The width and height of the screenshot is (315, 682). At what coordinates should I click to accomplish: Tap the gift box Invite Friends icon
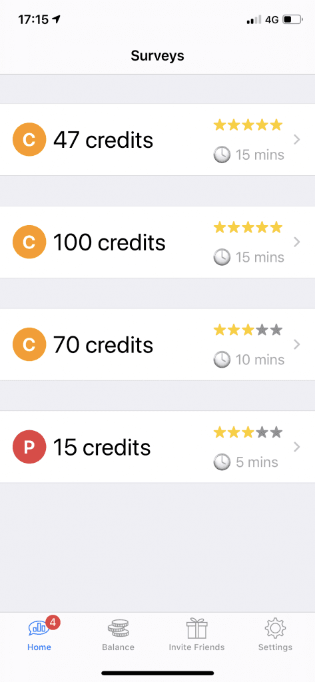[x=196, y=629]
